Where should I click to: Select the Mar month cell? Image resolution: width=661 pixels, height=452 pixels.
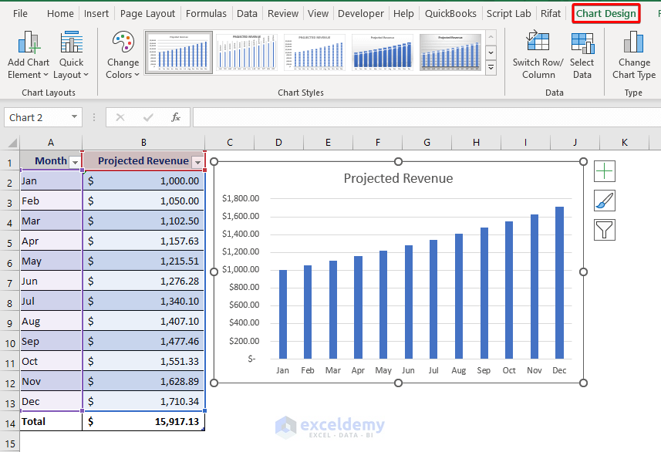pos(51,221)
